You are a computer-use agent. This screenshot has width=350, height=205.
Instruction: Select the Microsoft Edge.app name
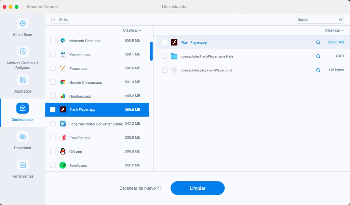tap(85, 41)
